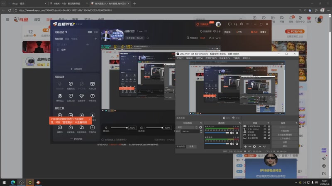Open OBS 工具(T) menu
The height and width of the screenshot is (186, 332).
[236, 58]
